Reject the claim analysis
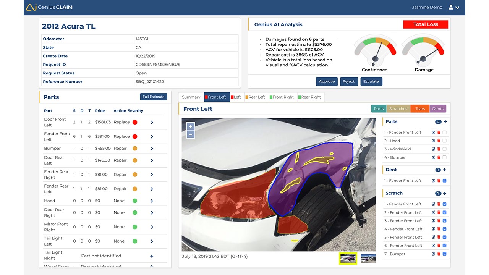This screenshot has width=489, height=275. click(348, 81)
